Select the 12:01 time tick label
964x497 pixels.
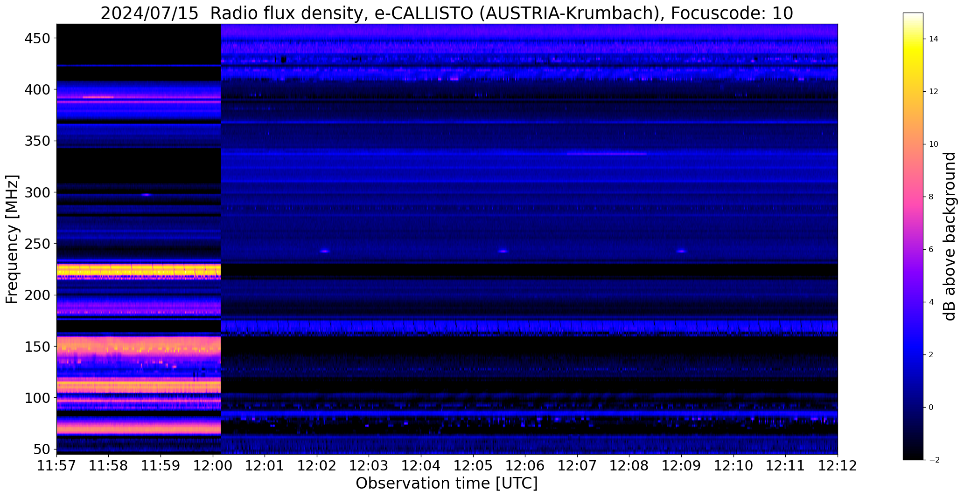click(x=265, y=465)
